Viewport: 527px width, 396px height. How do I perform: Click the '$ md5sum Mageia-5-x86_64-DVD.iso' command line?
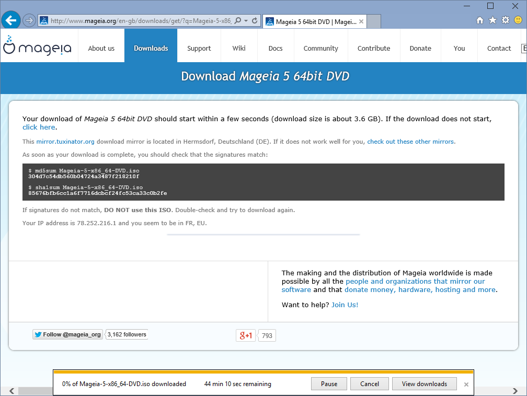(84, 171)
